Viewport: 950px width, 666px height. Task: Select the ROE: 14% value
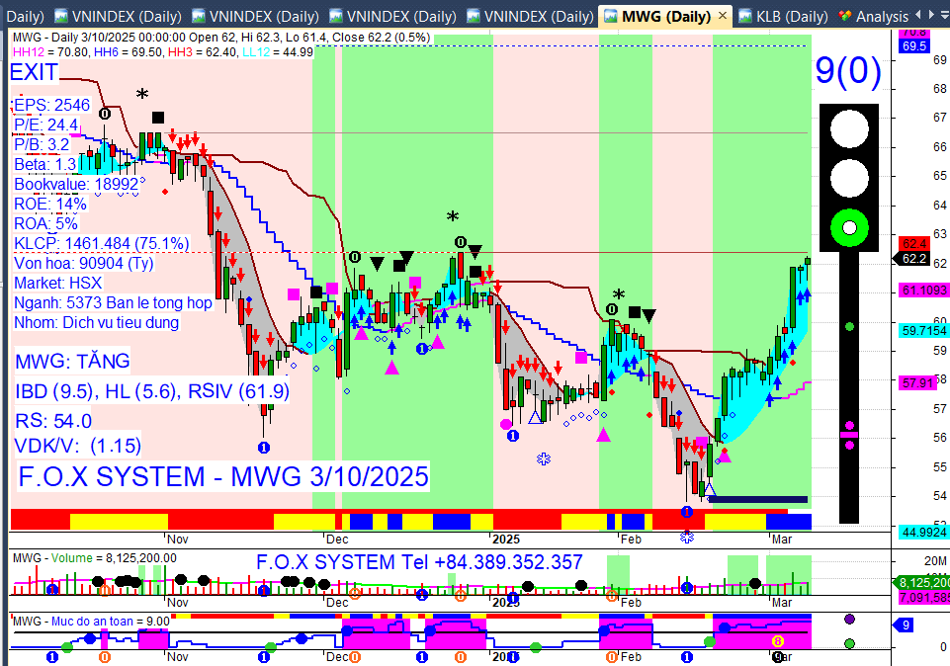[x=50, y=204]
